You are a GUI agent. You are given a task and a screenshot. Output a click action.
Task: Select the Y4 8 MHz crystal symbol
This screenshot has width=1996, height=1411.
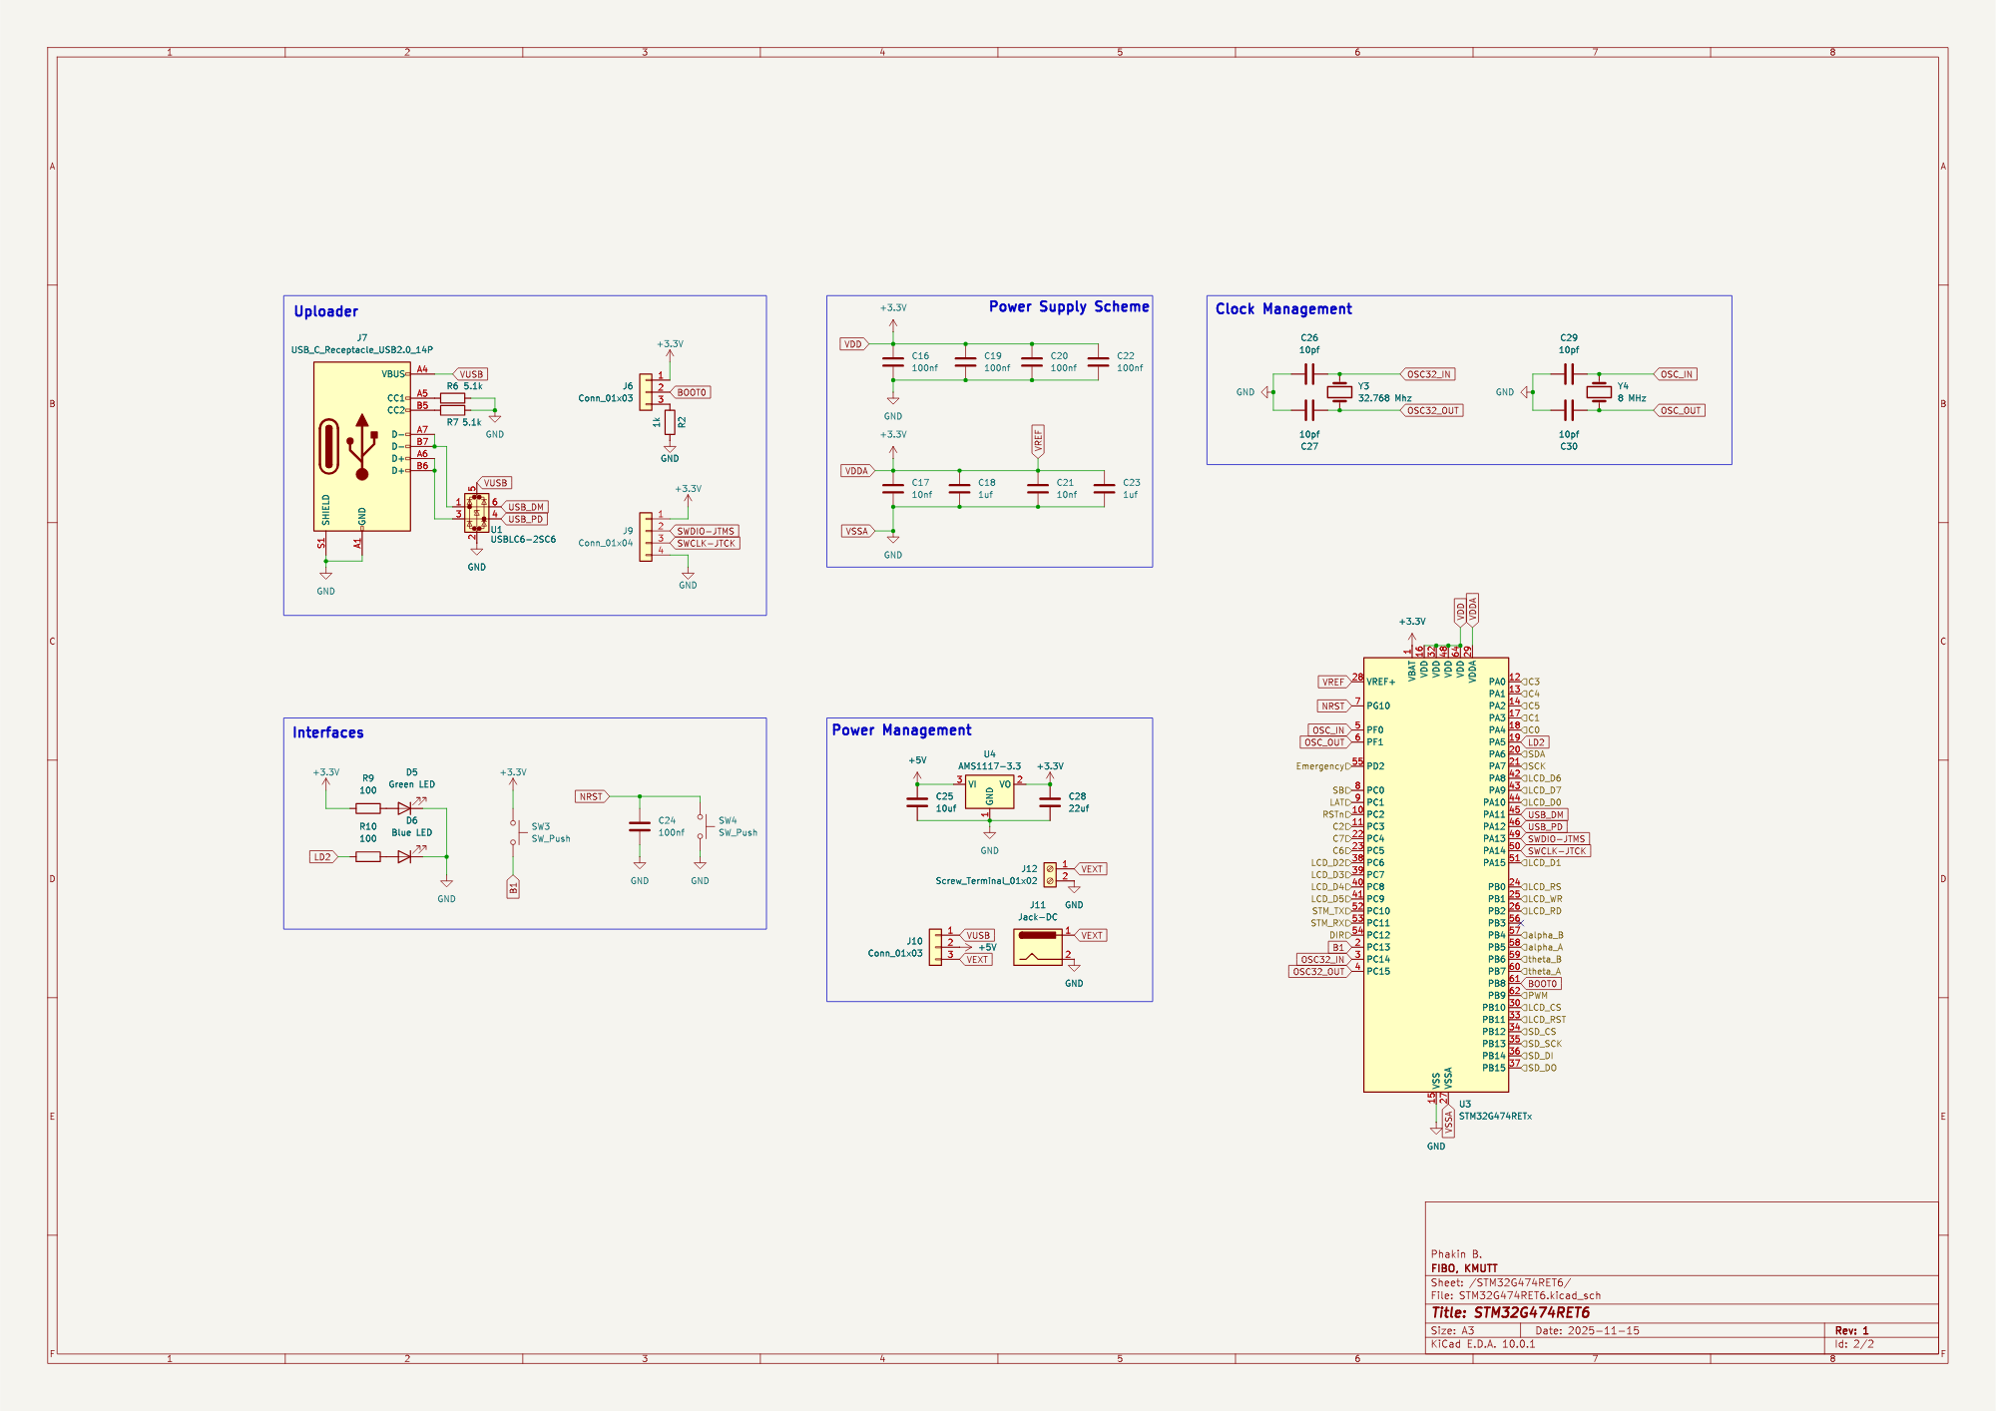(1599, 392)
